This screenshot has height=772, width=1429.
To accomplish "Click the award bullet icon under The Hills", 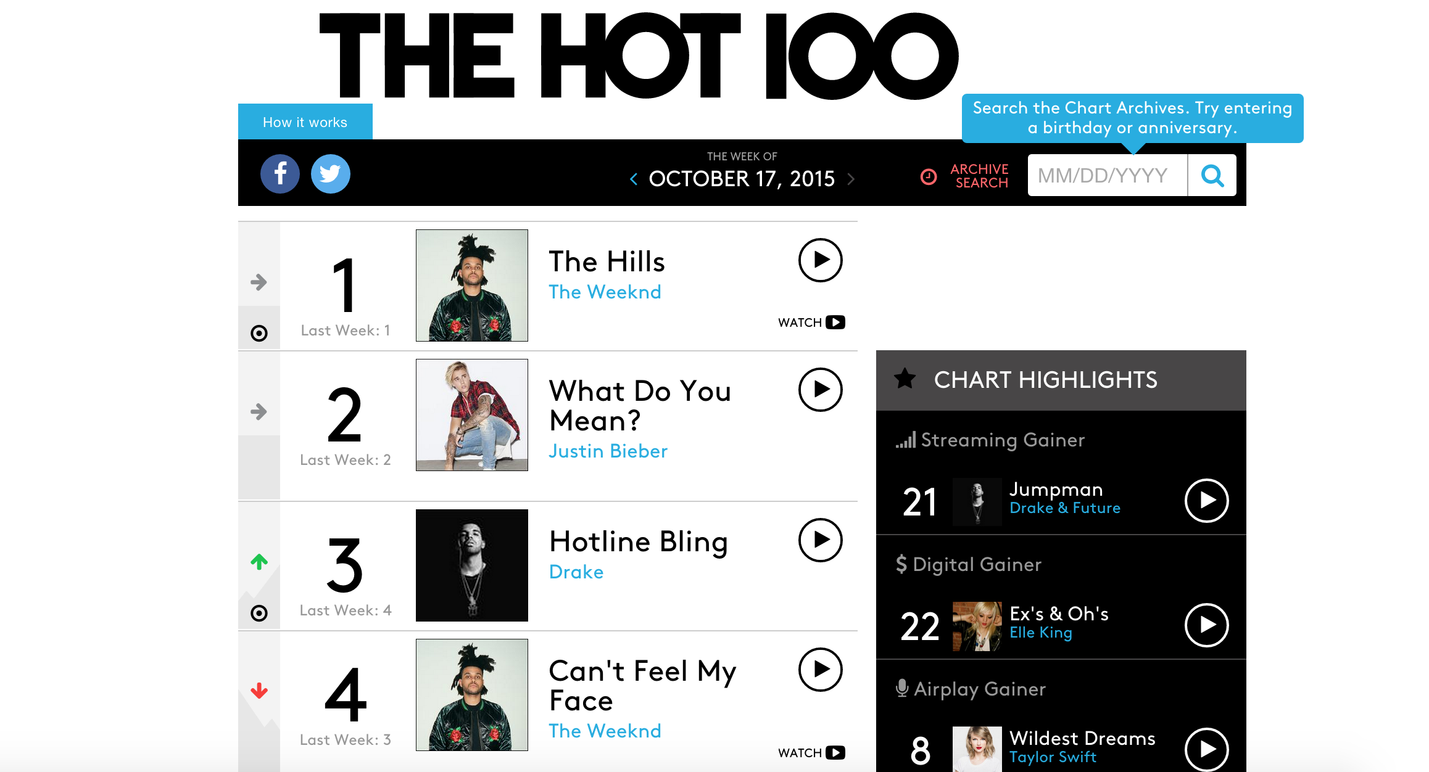I will pyautogui.click(x=259, y=334).
